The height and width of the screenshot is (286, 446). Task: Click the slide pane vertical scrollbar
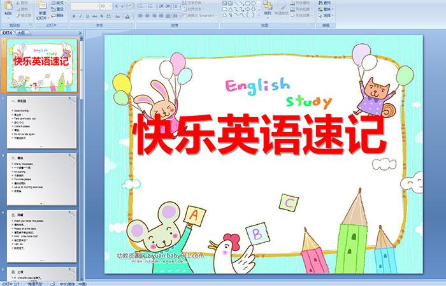click(82, 159)
